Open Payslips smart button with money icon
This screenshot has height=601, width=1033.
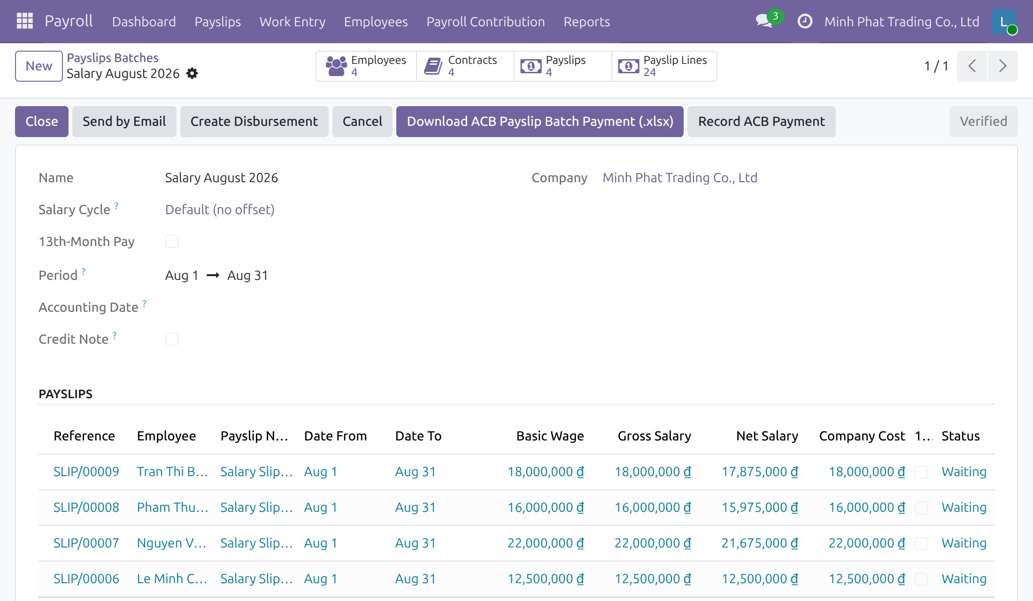tap(563, 66)
